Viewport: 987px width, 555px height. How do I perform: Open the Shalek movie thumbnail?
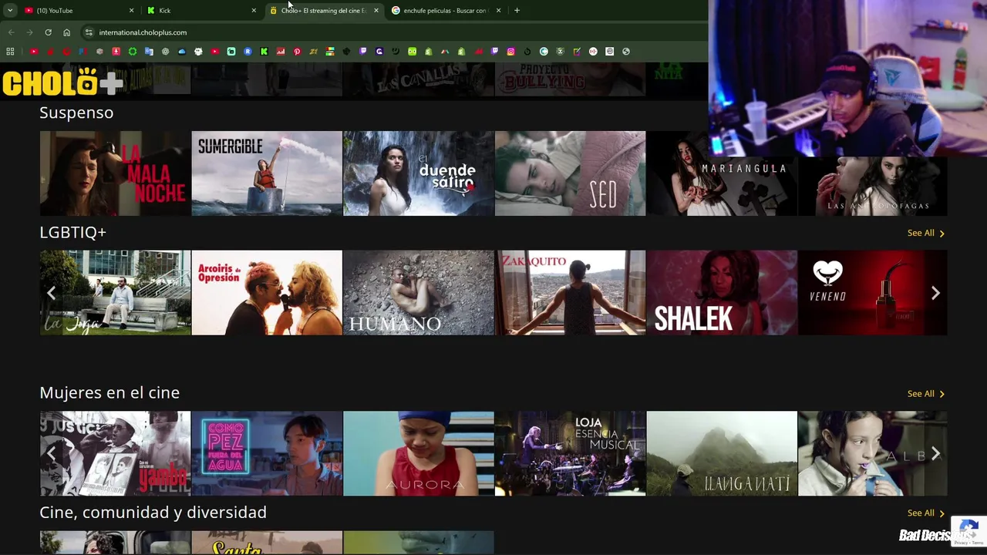point(722,293)
